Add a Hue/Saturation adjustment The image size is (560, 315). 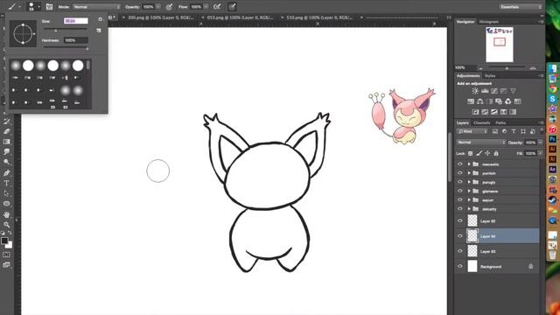(x=471, y=101)
